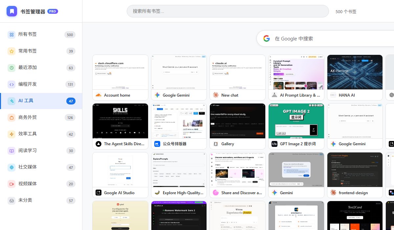Open the Gemini bookmark left of frontend-design
Screen dimensions: 394x230
click(296, 175)
